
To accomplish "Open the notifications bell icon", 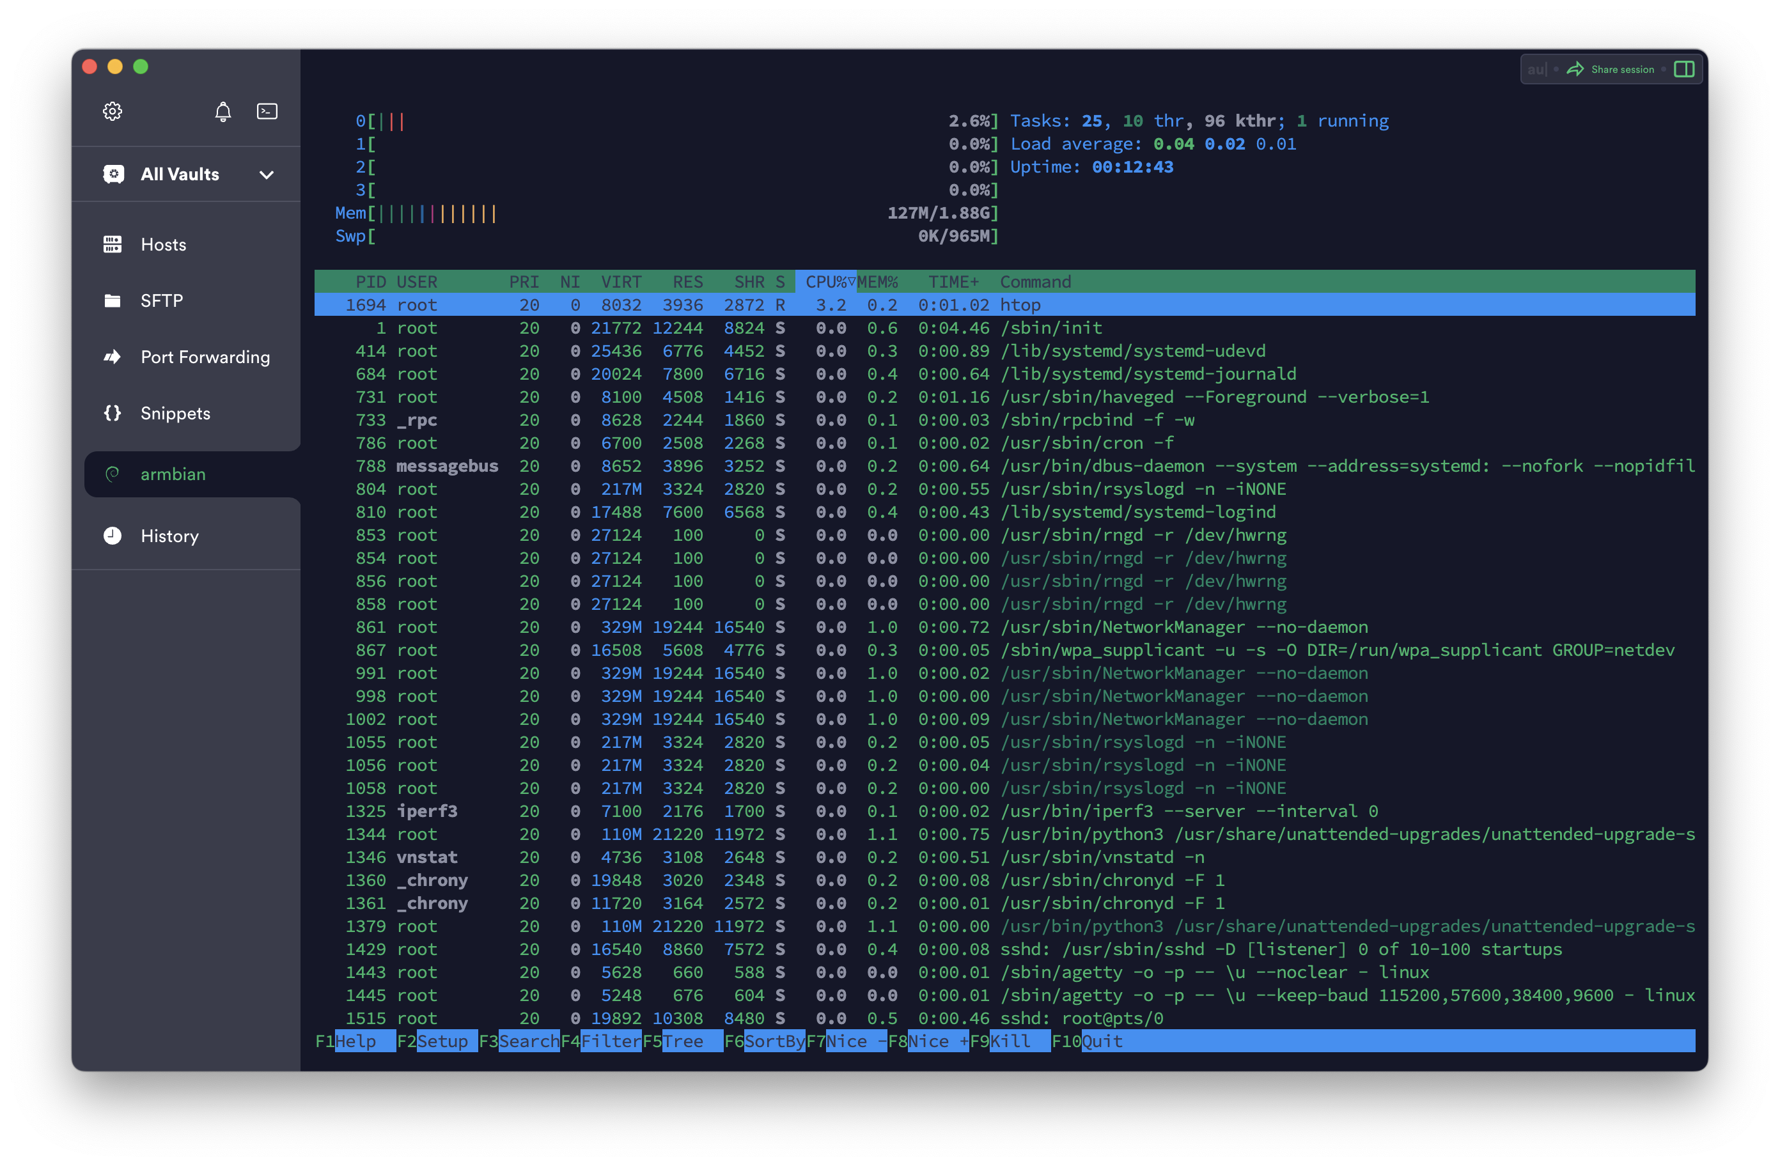I will tap(223, 111).
